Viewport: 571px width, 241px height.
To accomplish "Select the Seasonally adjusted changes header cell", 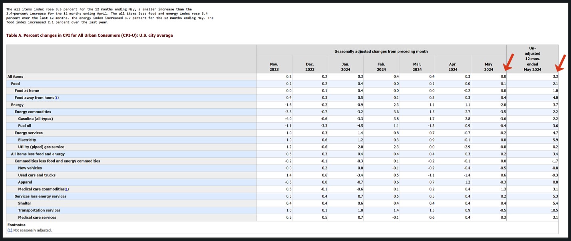I will click(x=381, y=51).
